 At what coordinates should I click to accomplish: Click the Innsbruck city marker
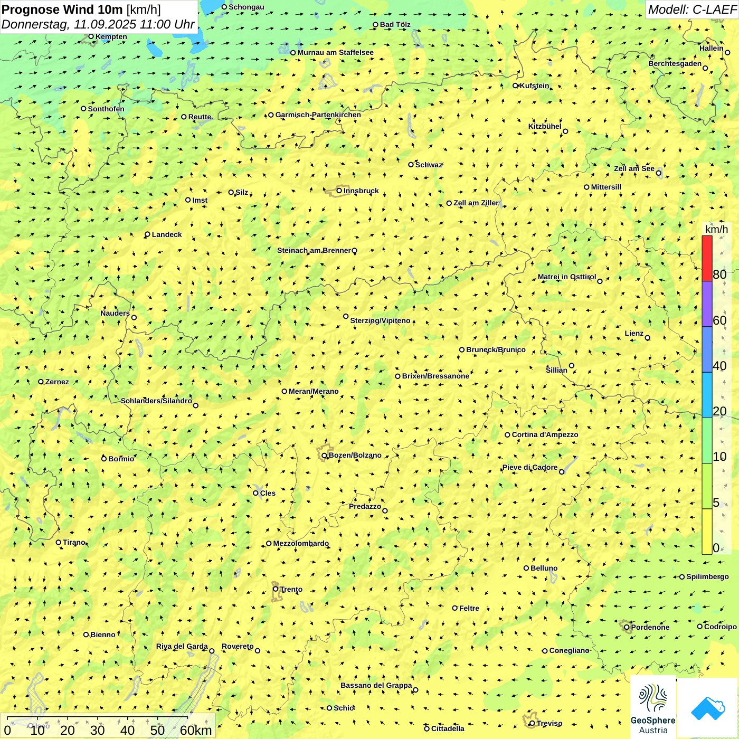(339, 191)
